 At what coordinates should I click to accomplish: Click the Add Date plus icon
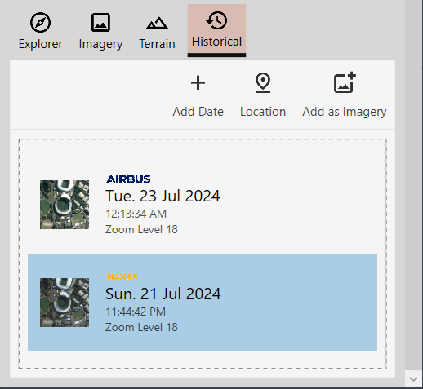198,82
